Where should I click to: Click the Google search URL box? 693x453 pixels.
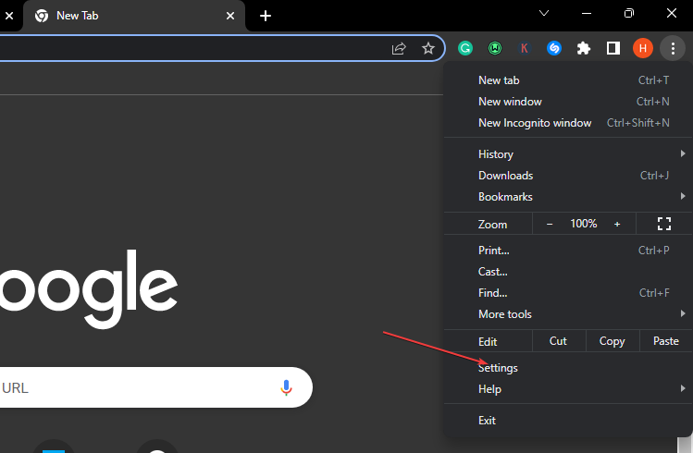155,387
